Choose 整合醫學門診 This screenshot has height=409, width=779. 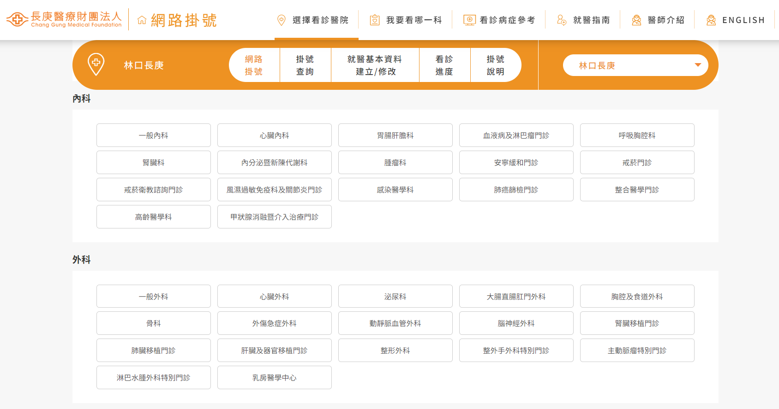[637, 189]
